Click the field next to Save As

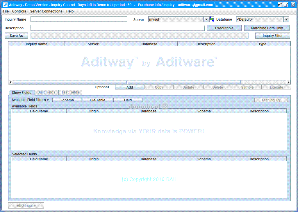click(x=140, y=35)
